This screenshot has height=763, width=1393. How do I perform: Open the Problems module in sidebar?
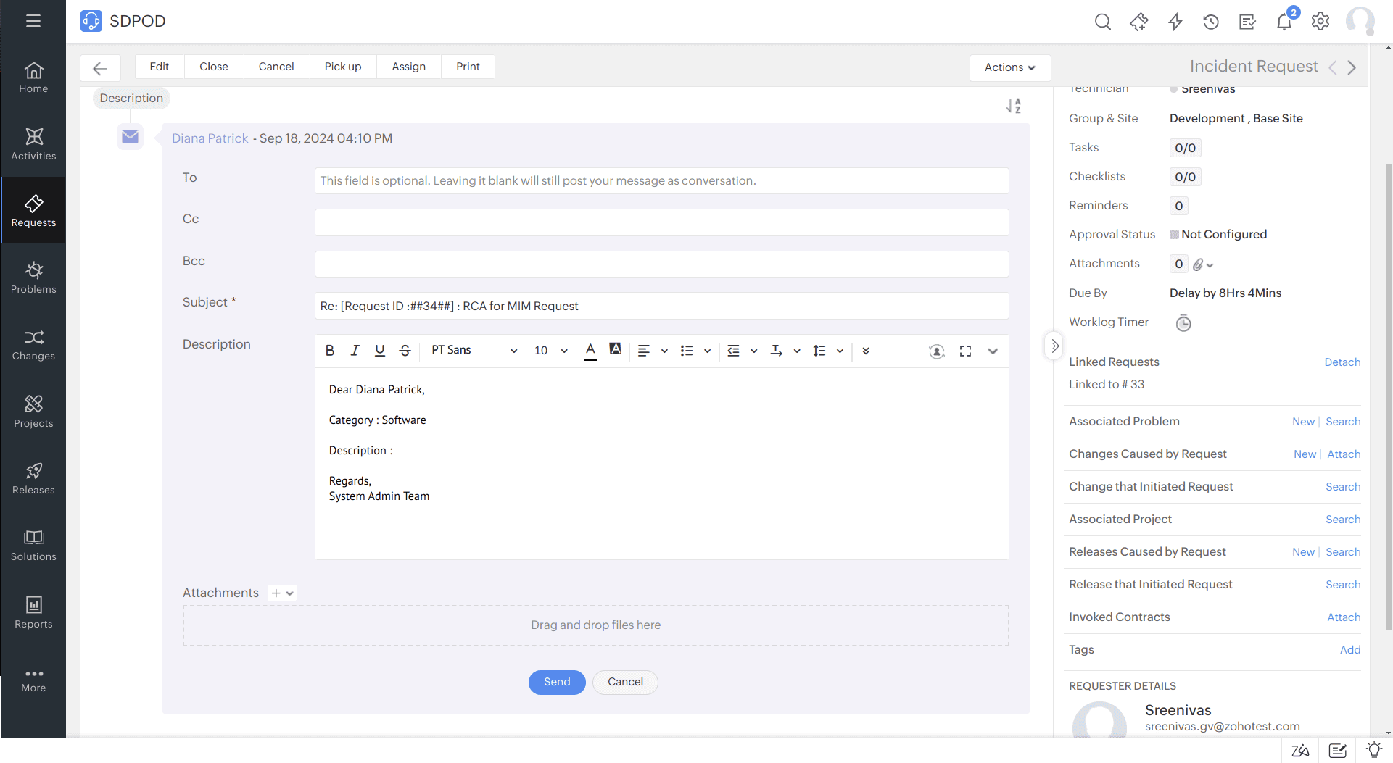[33, 278]
